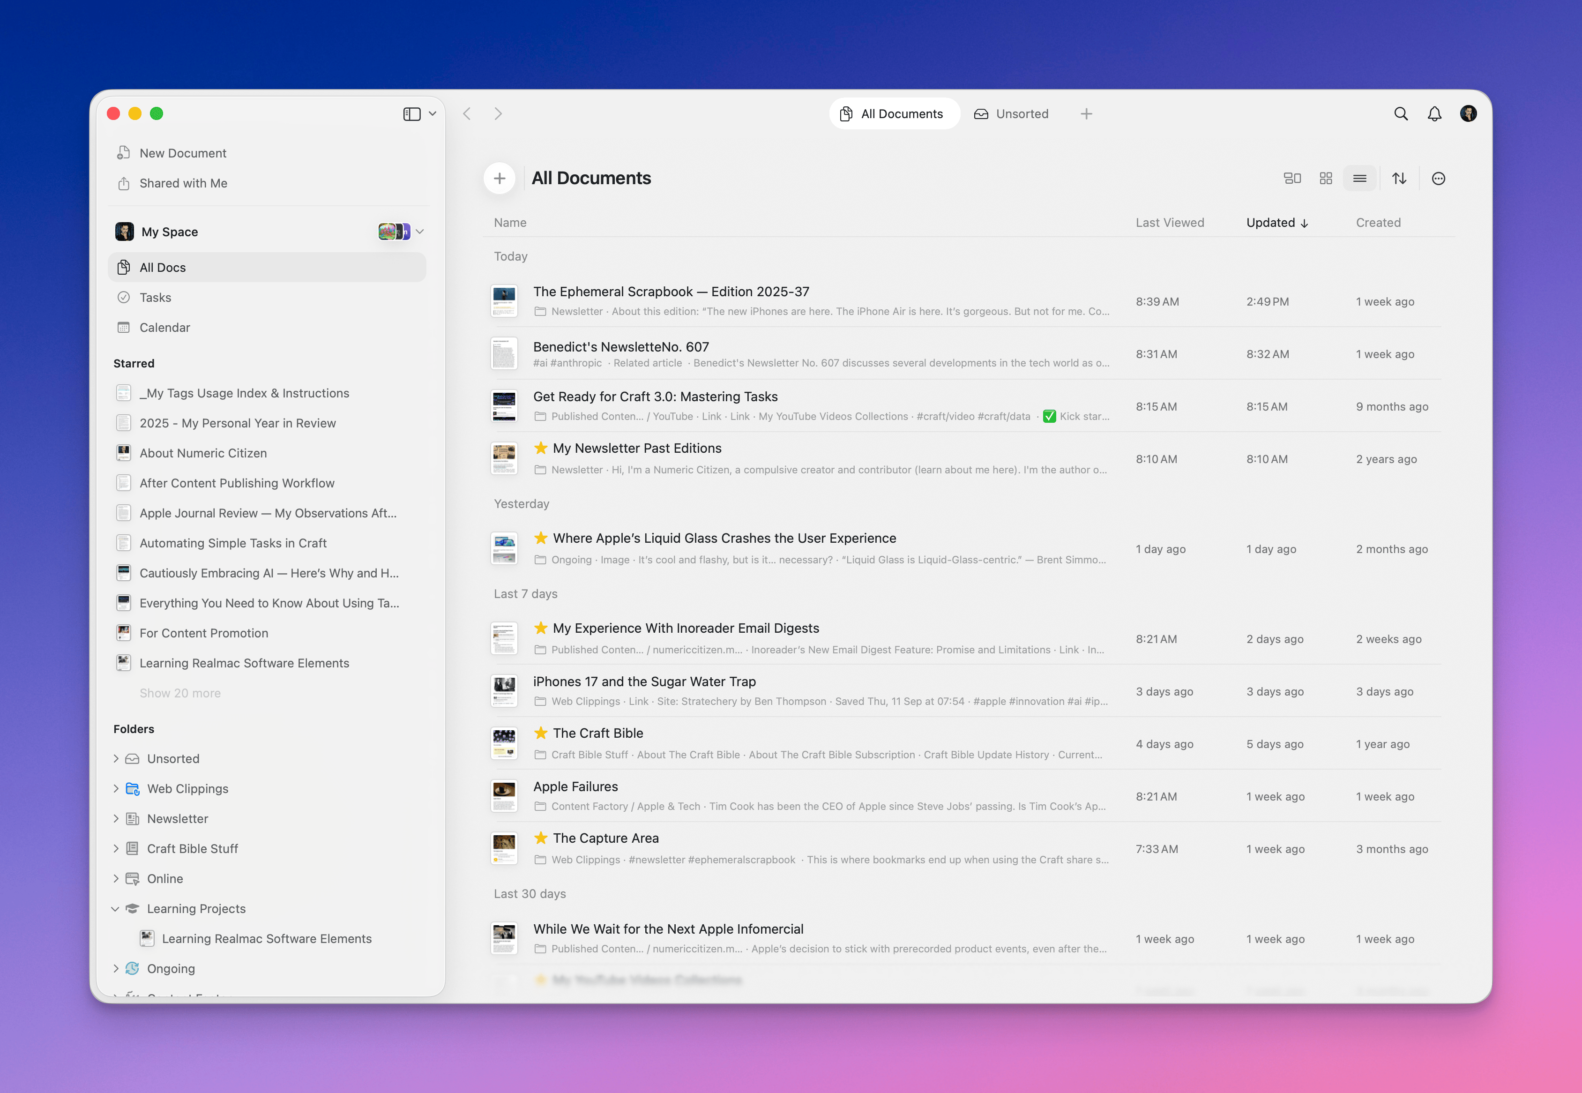Click Show 20 more starred items
1582x1093 pixels.
(x=180, y=693)
